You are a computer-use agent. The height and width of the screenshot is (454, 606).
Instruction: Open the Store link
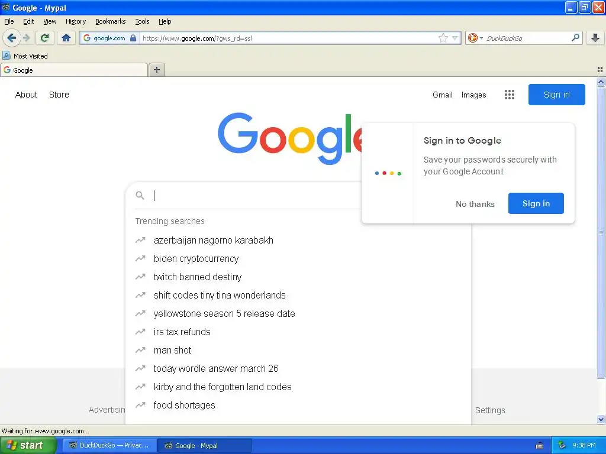(x=59, y=95)
